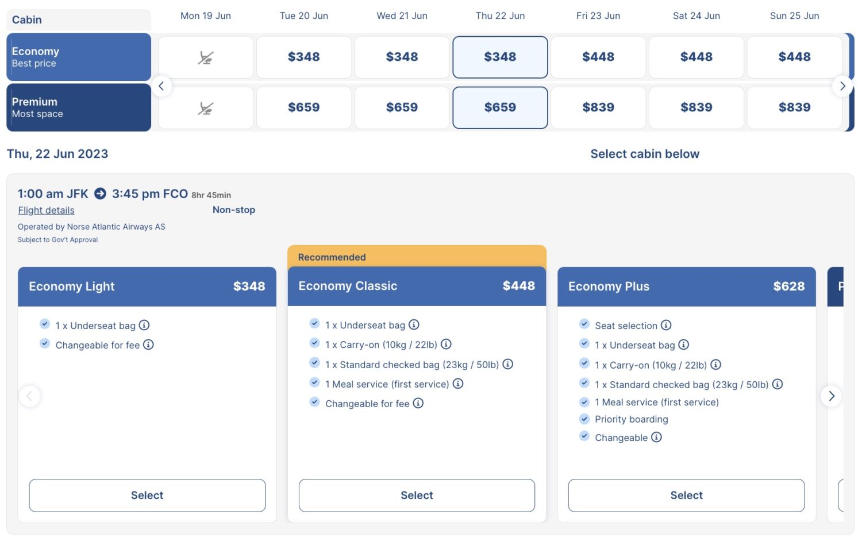Click the checkmark beside 1 x Underseat bag
The image size is (862, 538).
coord(45,324)
